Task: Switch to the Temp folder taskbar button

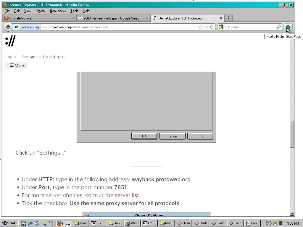Action: click(x=81, y=223)
